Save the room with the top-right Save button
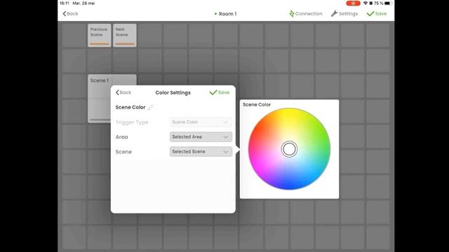Screen dimensions: 449x252 [x=377, y=14]
